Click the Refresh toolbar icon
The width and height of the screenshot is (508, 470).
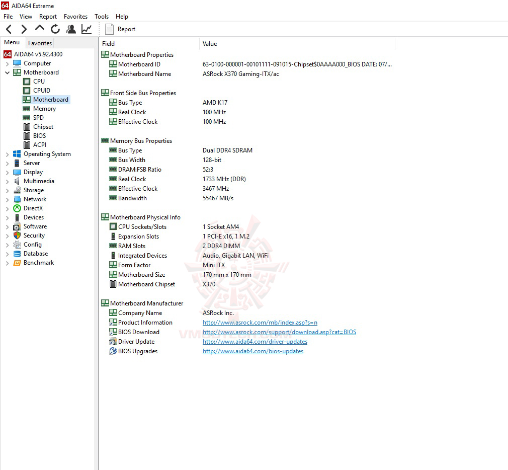point(55,29)
